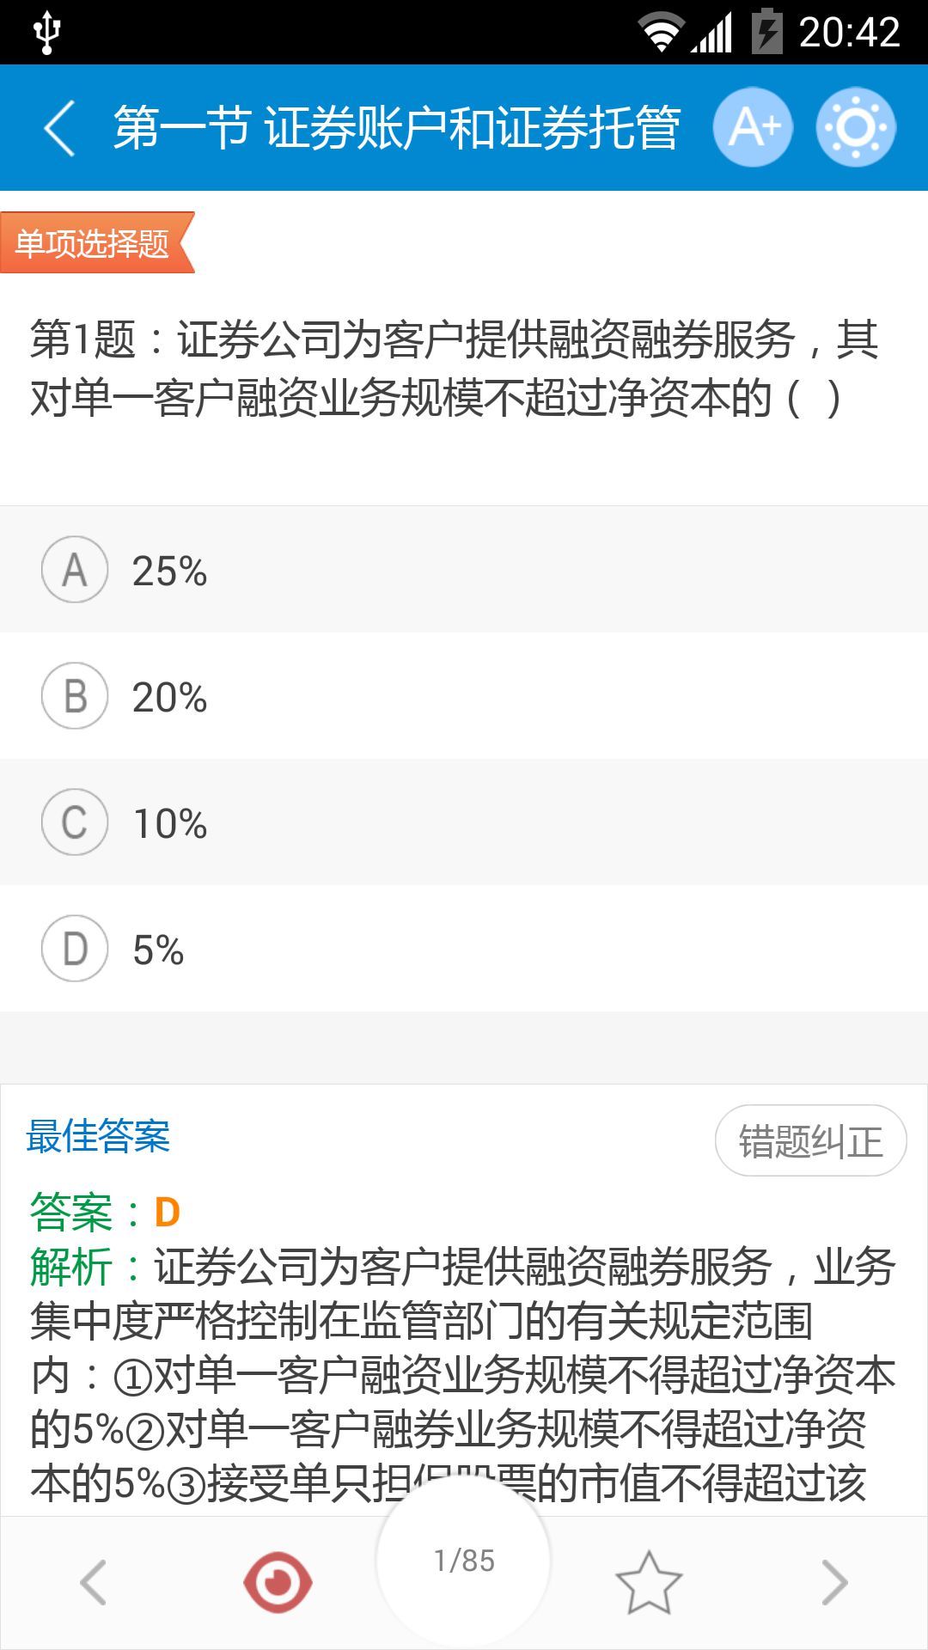Select option A 25%
Screen dimensions: 928x1650
coord(464,570)
